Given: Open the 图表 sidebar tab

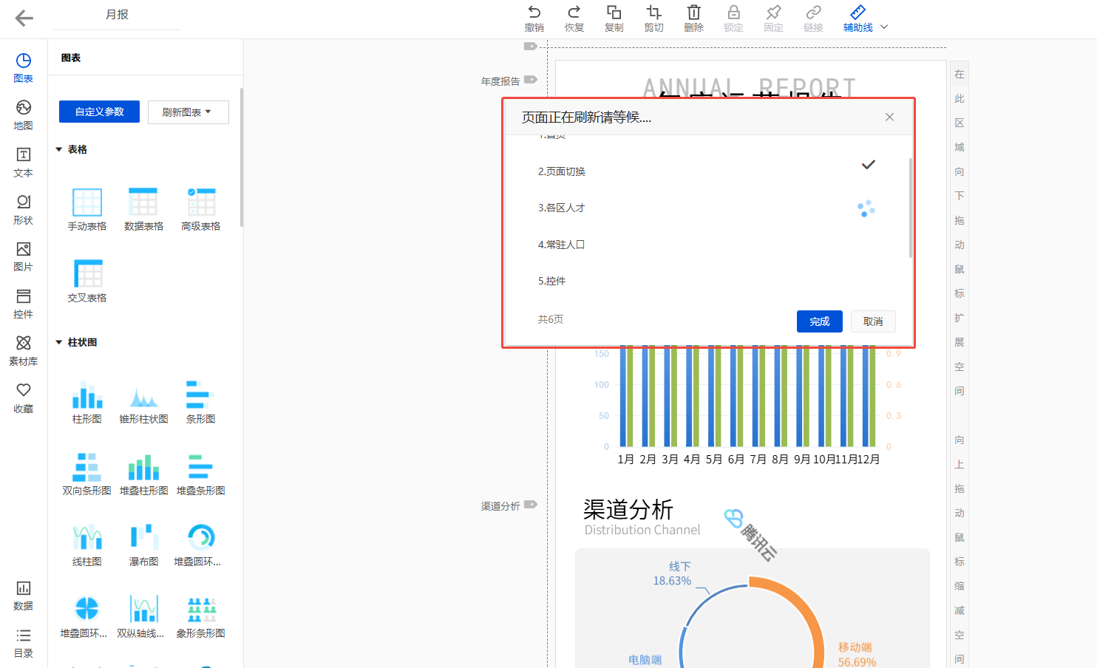Looking at the screenshot, I should point(24,68).
